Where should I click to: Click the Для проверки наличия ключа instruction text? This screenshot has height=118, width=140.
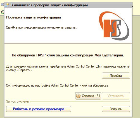point(68,68)
